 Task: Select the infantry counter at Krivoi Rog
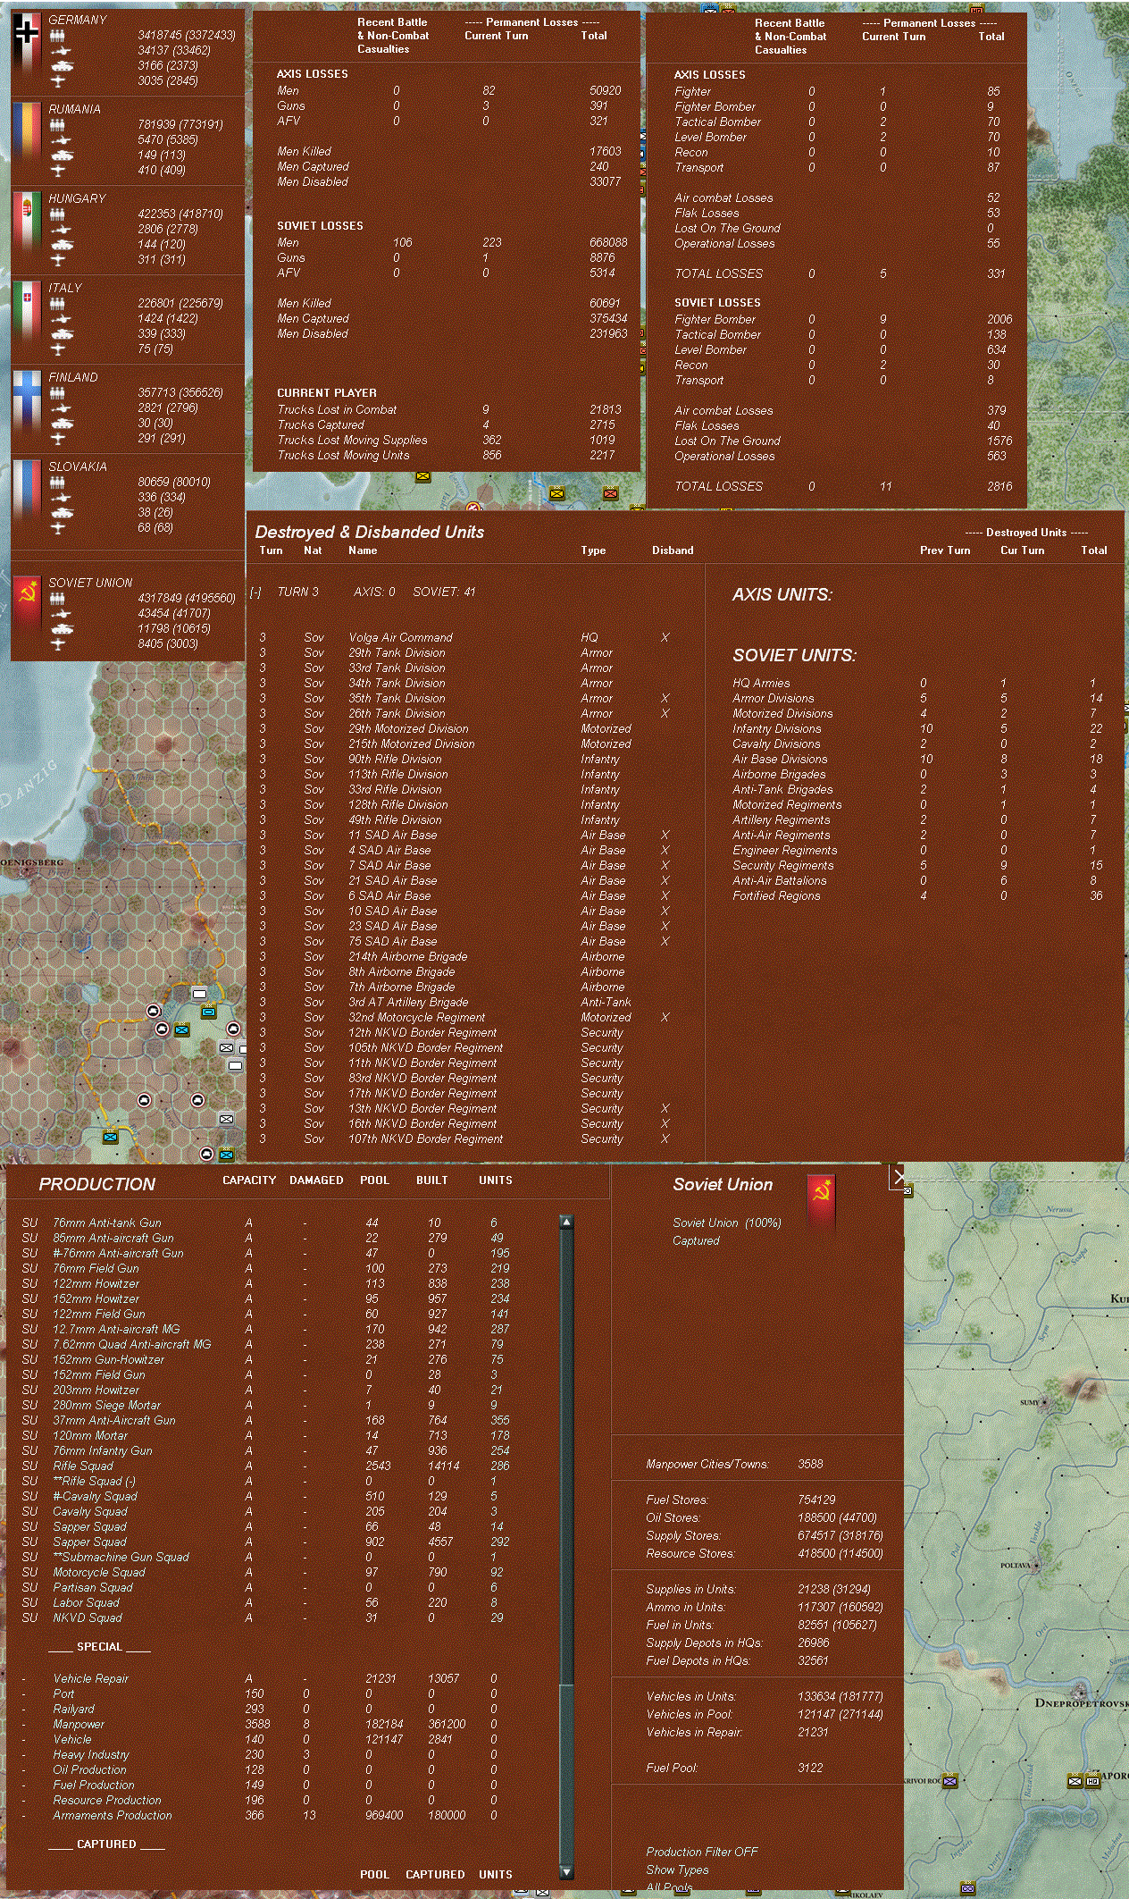pyautogui.click(x=949, y=1781)
